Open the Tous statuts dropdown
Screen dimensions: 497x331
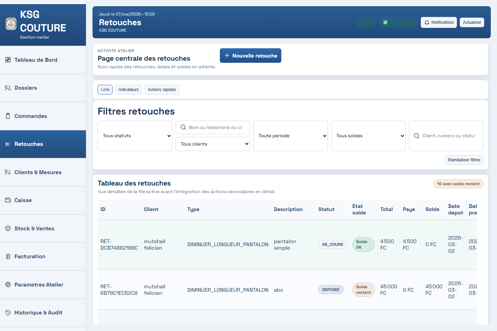pos(135,136)
